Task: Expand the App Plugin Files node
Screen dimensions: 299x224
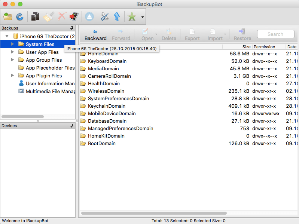Action: point(13,76)
